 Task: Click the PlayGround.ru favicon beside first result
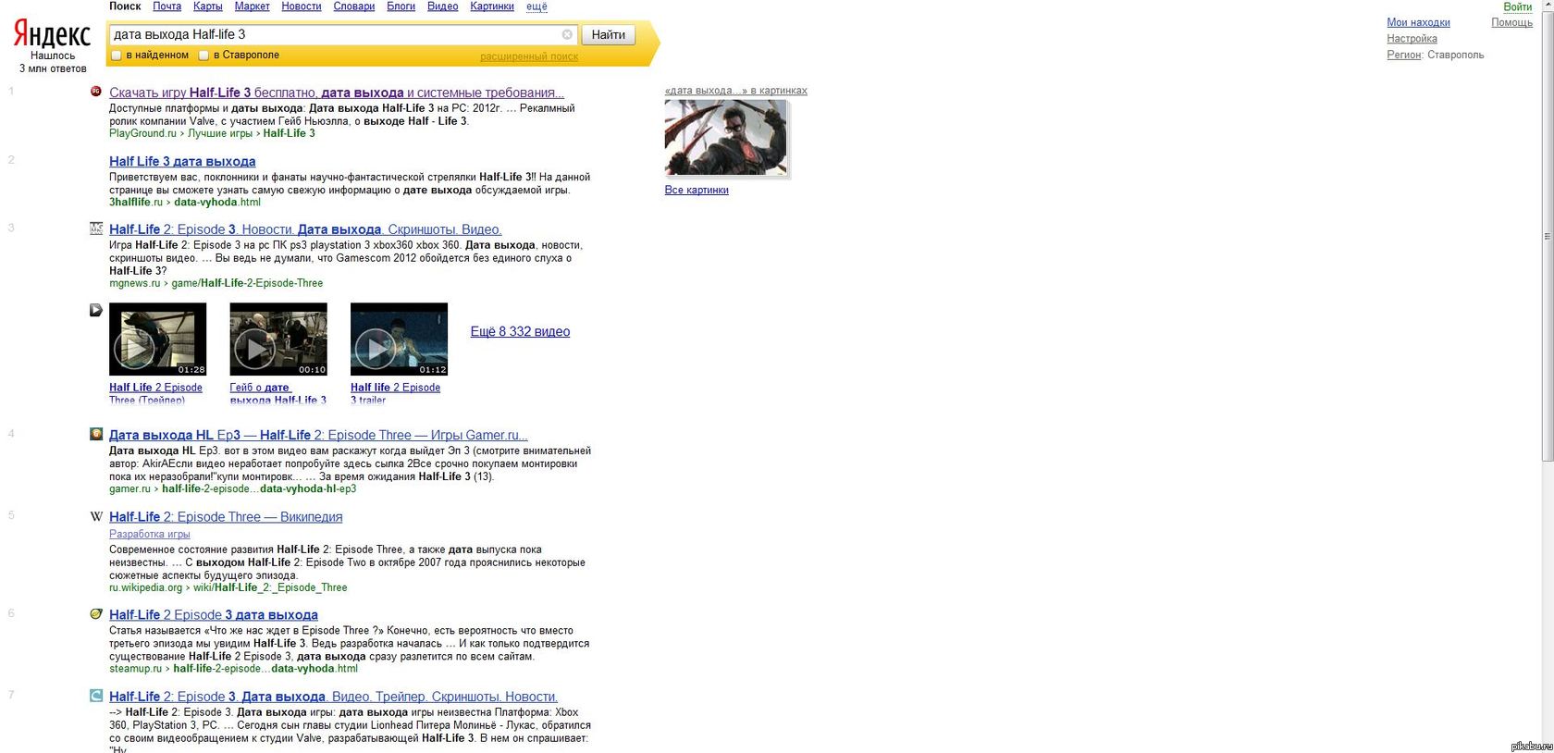(96, 92)
